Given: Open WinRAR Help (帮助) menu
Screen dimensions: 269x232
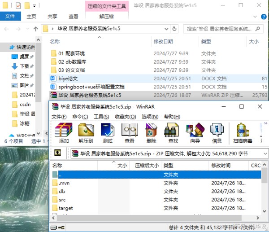Looking at the screenshot, I should (x=172, y=117).
